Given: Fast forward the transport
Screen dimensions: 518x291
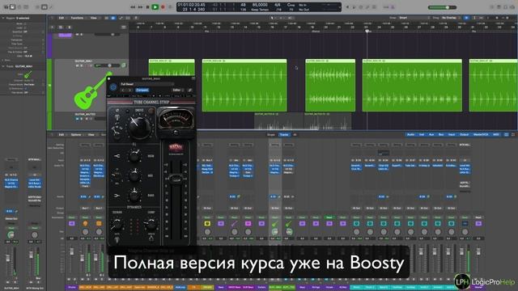Looking at the screenshot, I should click(x=140, y=7).
